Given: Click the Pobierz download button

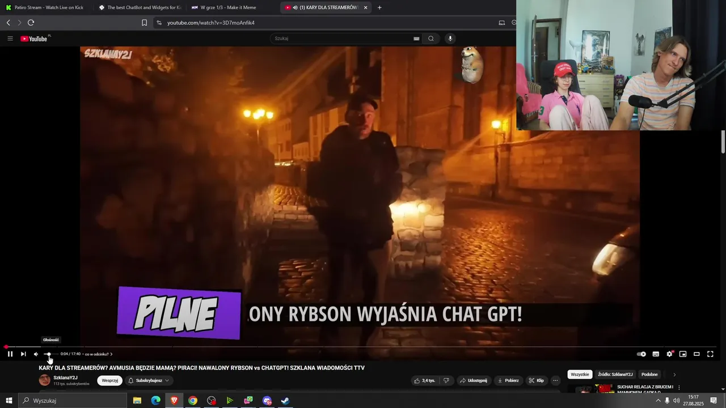Looking at the screenshot, I should [508, 380].
